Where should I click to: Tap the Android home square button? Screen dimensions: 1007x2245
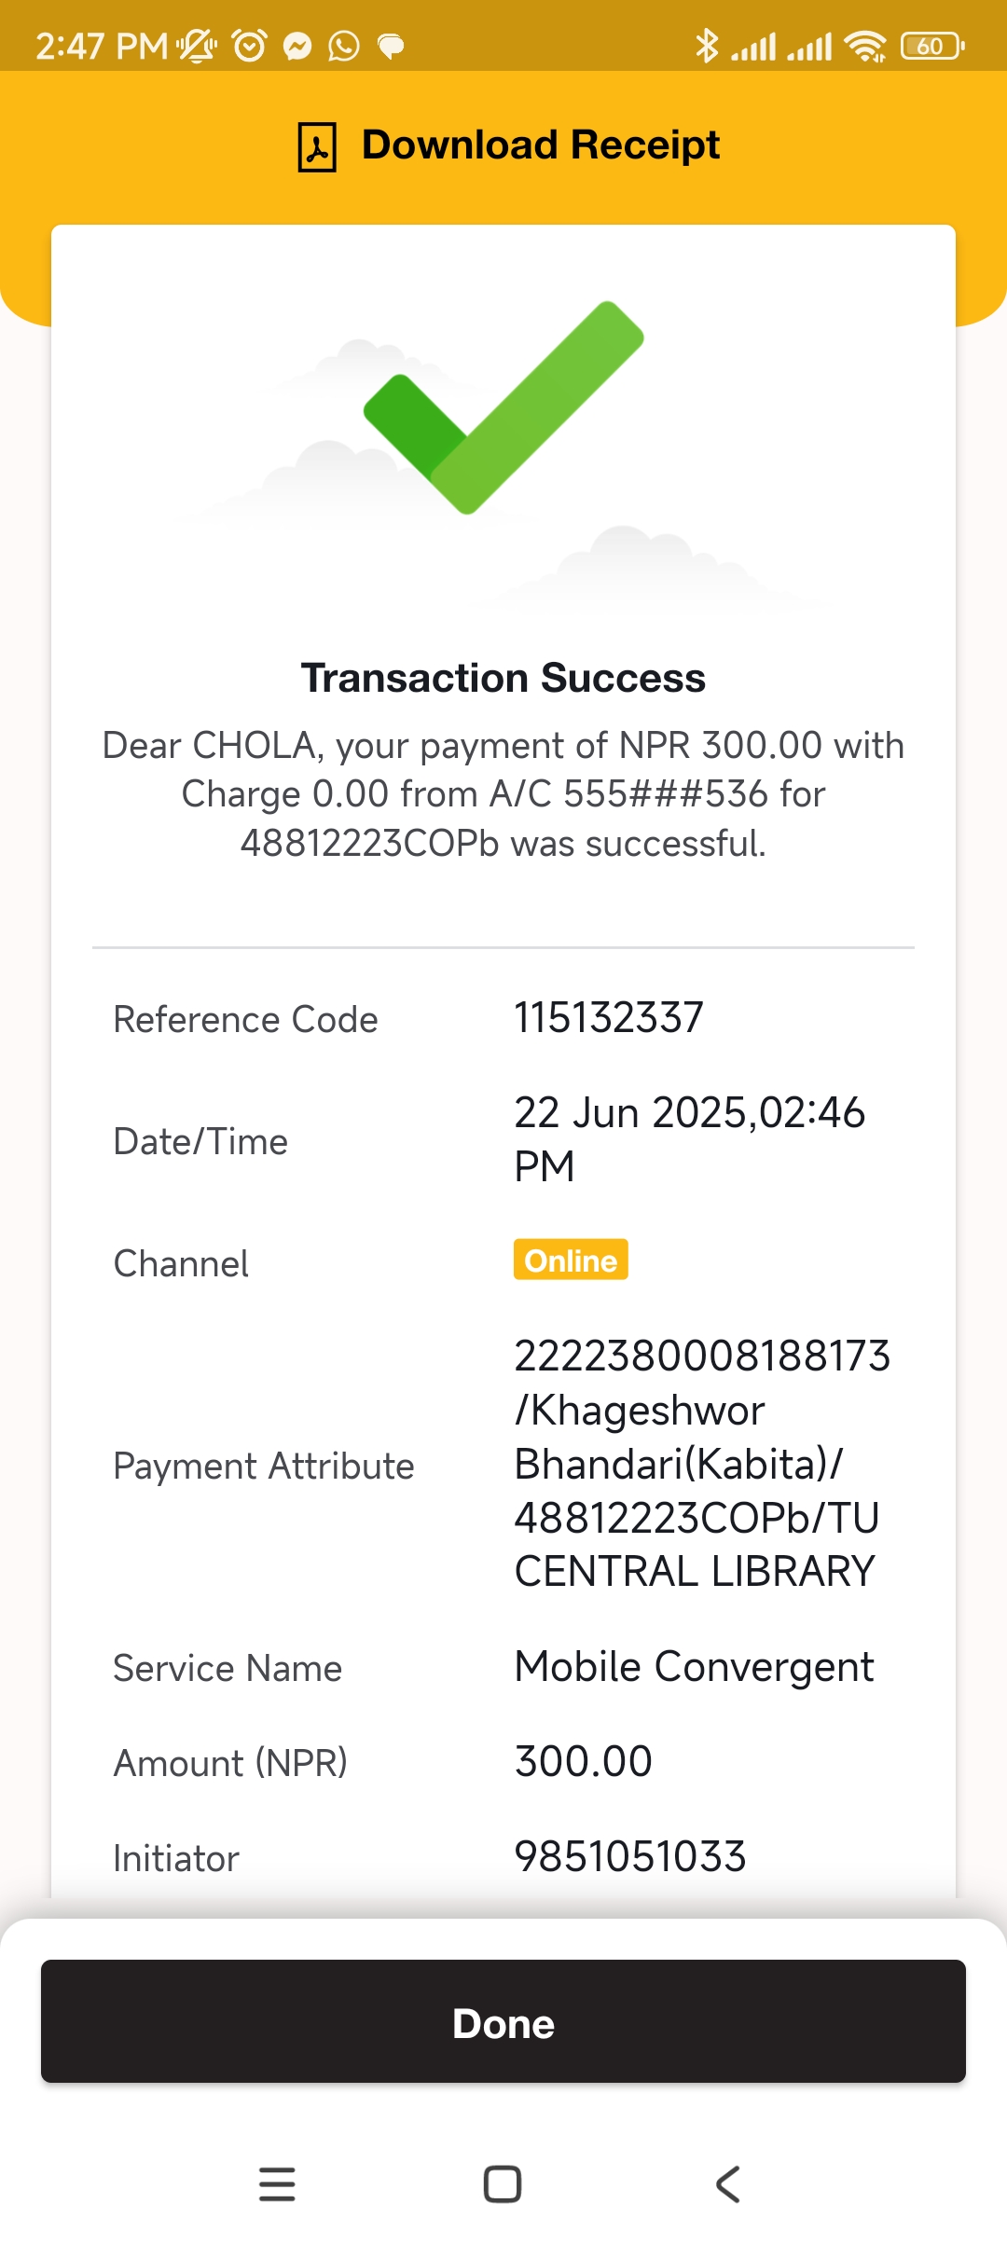(503, 2183)
